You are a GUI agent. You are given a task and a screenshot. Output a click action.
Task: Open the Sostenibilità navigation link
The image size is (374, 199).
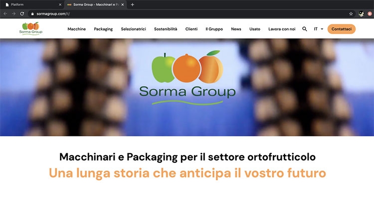click(x=166, y=29)
